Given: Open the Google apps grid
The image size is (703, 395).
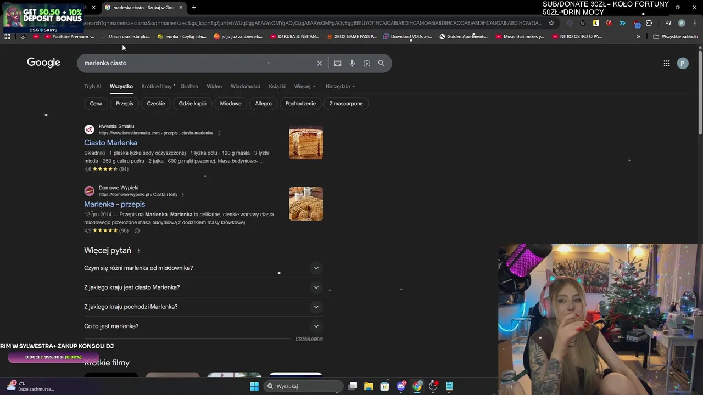Looking at the screenshot, I should pos(666,63).
